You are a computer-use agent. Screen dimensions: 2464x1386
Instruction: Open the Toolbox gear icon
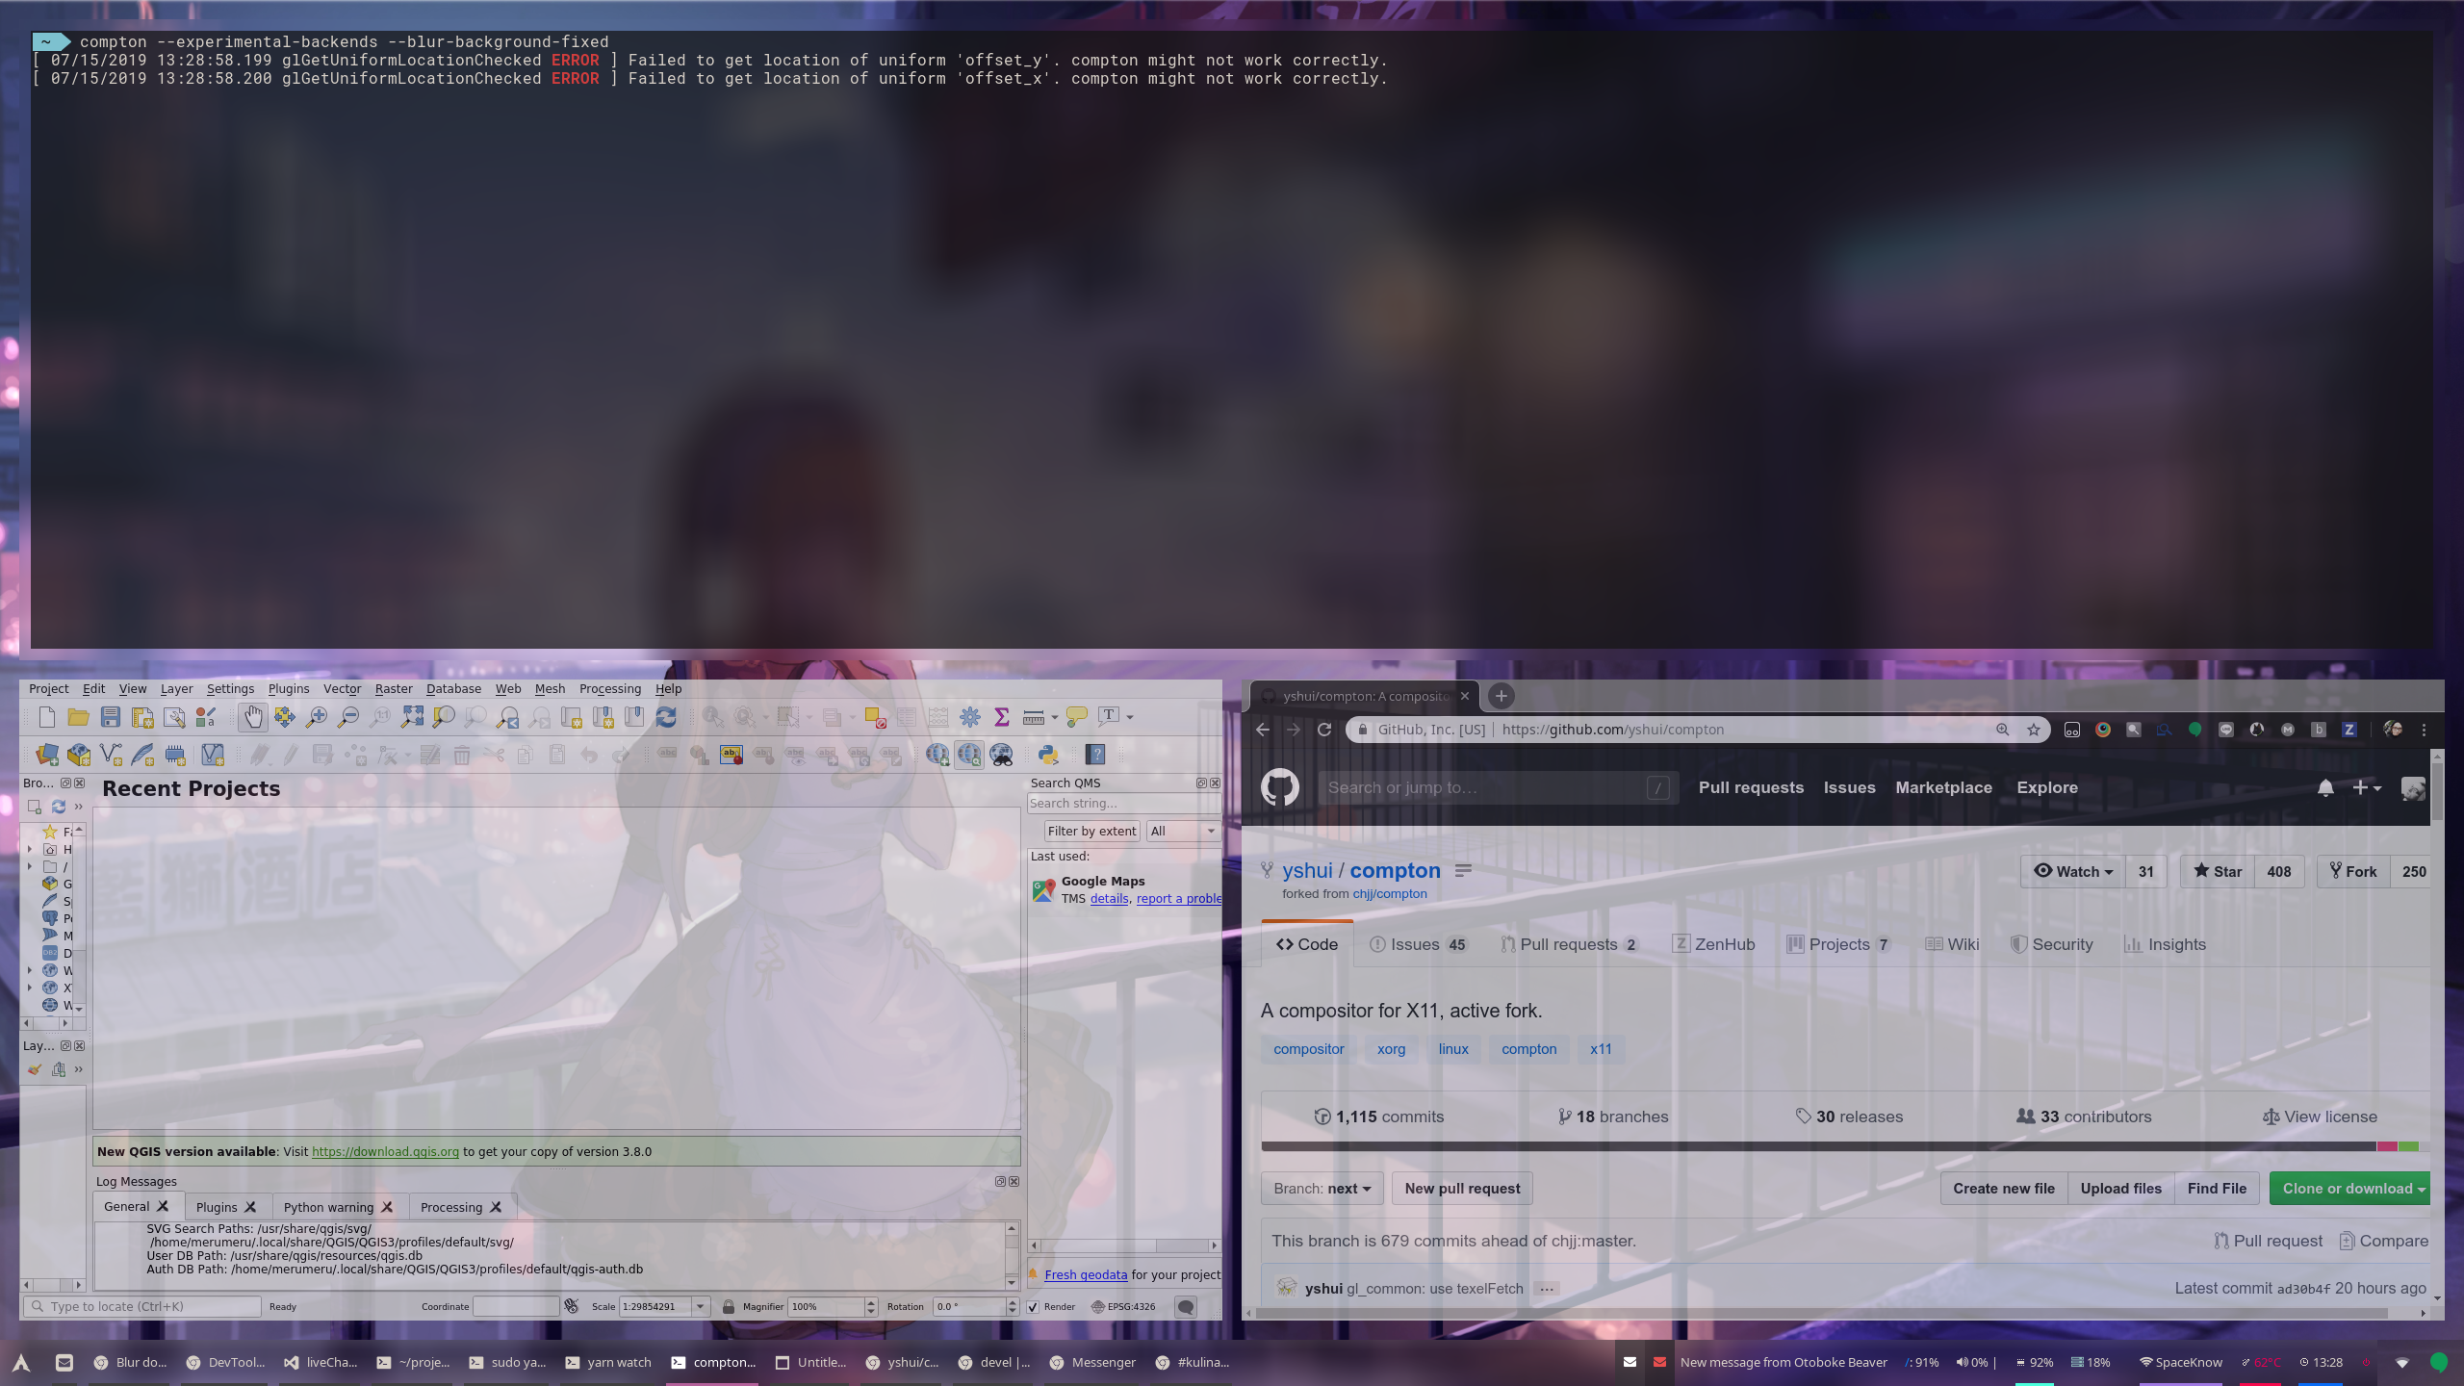coord(969,717)
